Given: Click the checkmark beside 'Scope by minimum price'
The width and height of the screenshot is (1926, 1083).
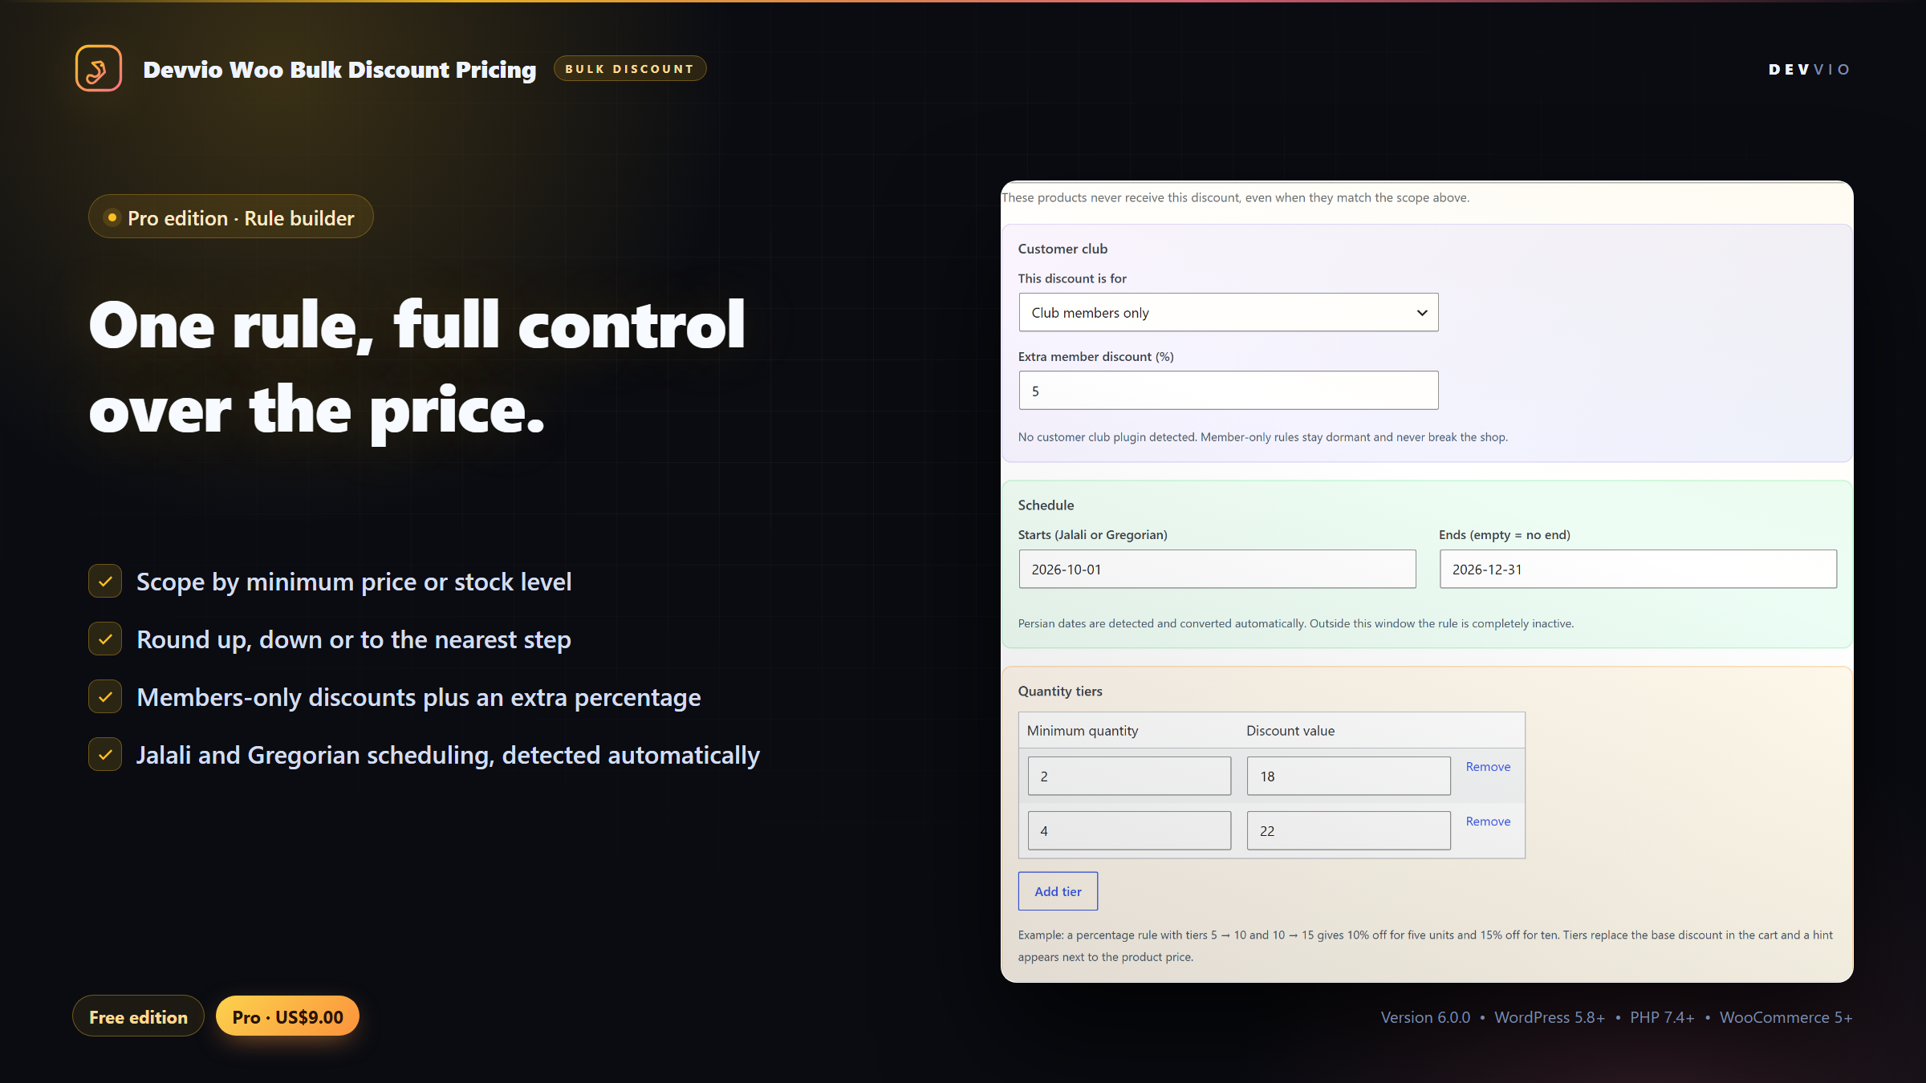Looking at the screenshot, I should pos(105,582).
